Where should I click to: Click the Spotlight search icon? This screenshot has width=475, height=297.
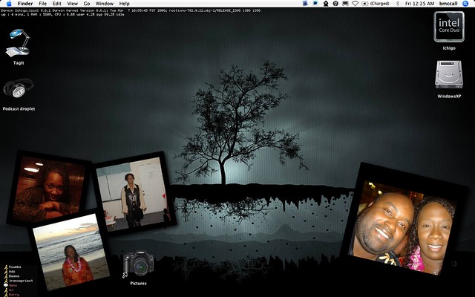tap(465, 4)
